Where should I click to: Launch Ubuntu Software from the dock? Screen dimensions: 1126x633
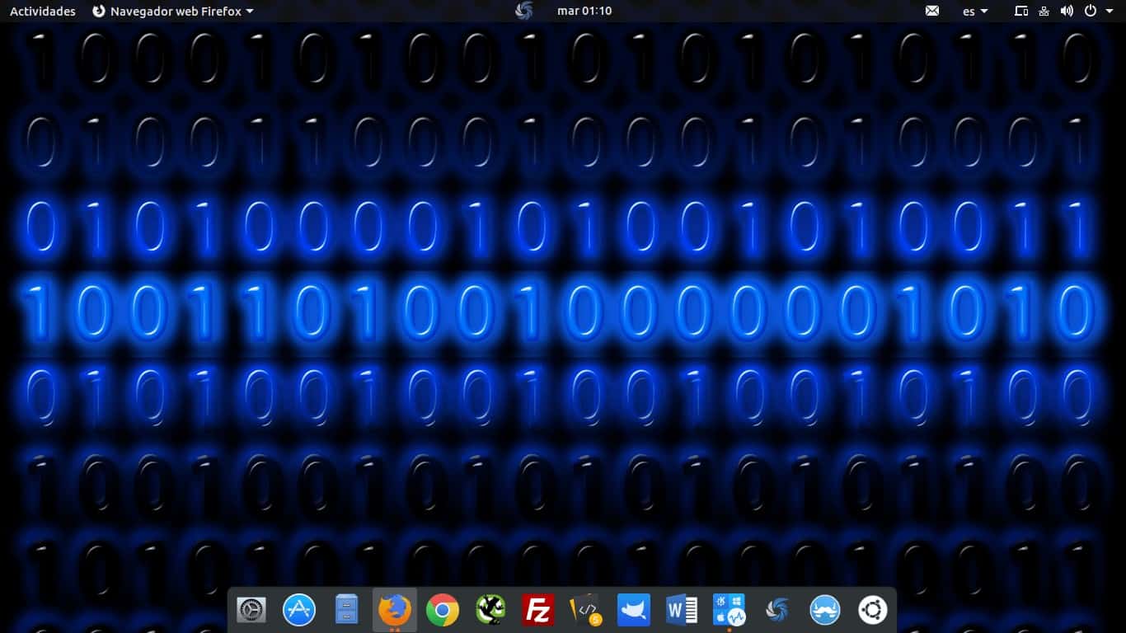click(871, 610)
